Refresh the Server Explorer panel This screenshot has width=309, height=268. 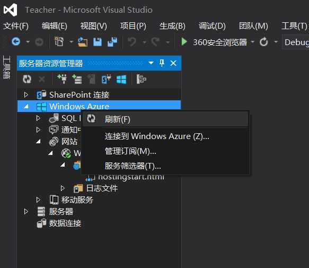[x=27, y=79]
